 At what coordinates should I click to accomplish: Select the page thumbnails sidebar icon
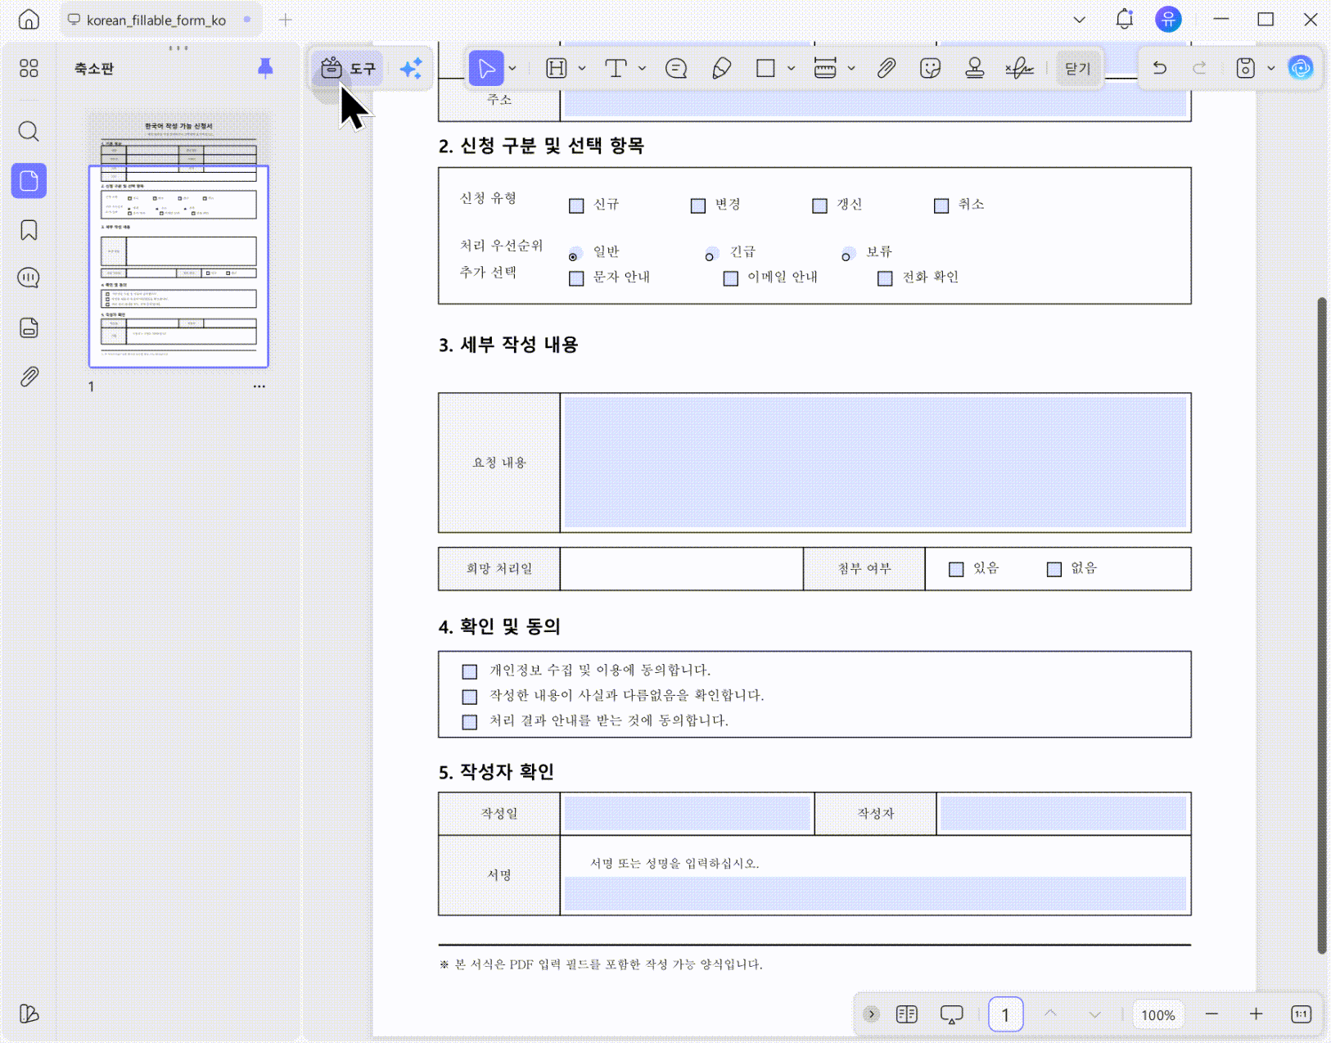click(29, 180)
